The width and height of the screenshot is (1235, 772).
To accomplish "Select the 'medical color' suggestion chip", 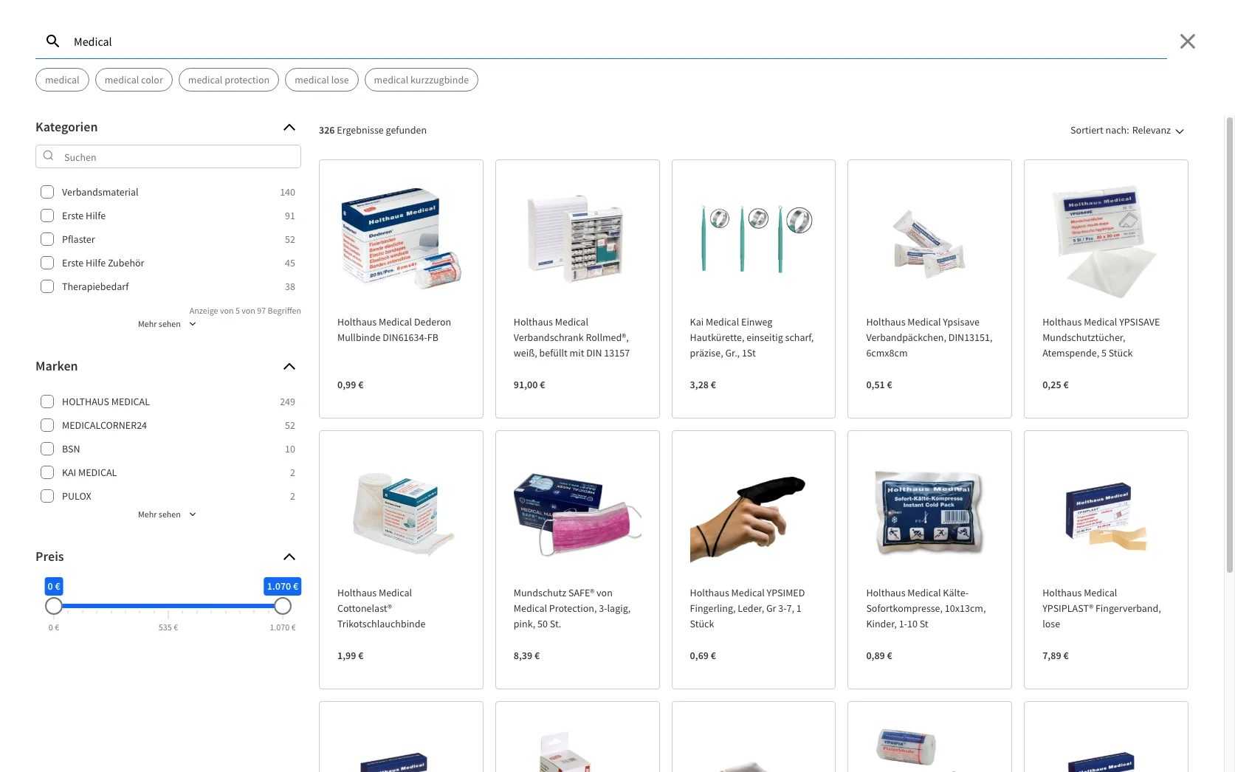I will tap(134, 80).
